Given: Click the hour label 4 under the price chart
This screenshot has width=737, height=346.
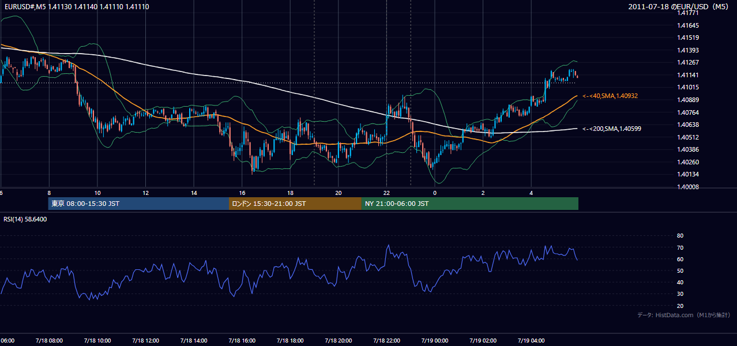Looking at the screenshot, I should (x=531, y=193).
